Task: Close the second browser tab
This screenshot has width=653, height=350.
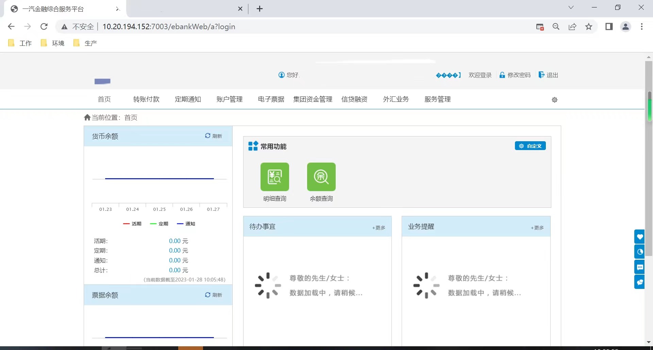Action: (240, 9)
